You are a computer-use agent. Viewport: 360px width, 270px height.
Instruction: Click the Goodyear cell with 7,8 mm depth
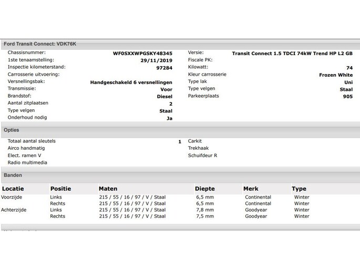[x=256, y=210]
